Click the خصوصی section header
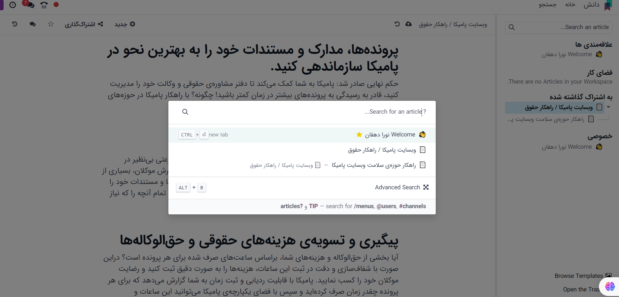 click(x=600, y=136)
